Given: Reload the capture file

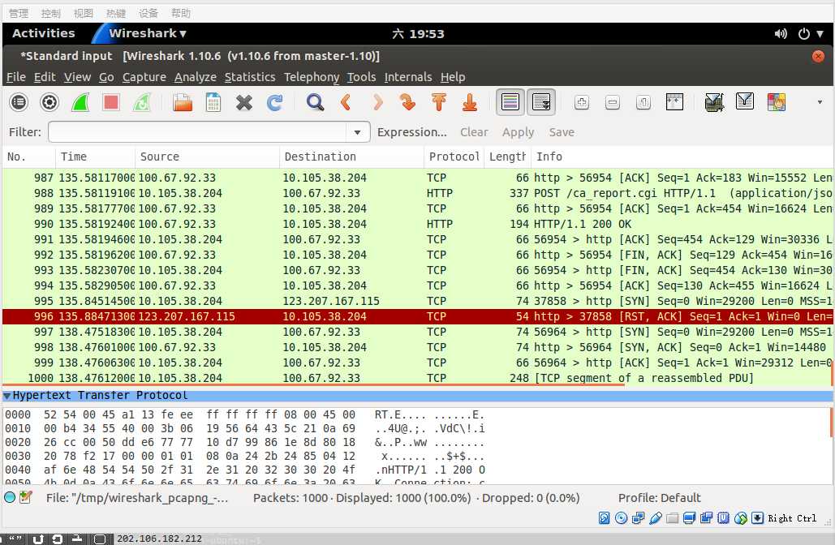Looking at the screenshot, I should [275, 101].
